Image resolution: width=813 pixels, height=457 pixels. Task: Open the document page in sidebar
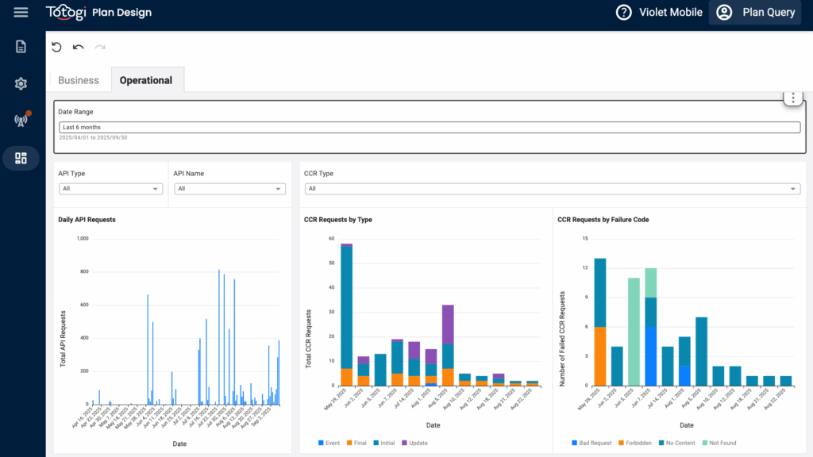click(21, 46)
